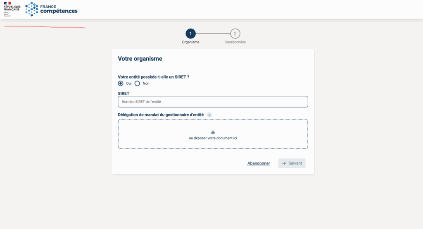
Task: Click "ou déposer votre document ici" text
Action: pyautogui.click(x=213, y=138)
